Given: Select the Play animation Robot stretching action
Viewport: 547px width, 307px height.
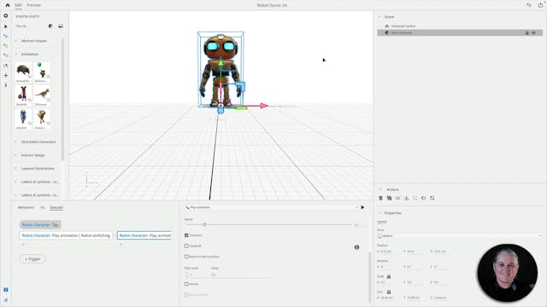Looking at the screenshot, I should [66, 235].
